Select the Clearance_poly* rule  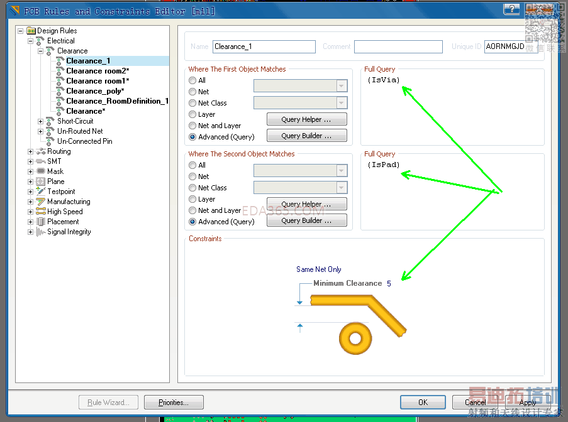coord(95,91)
